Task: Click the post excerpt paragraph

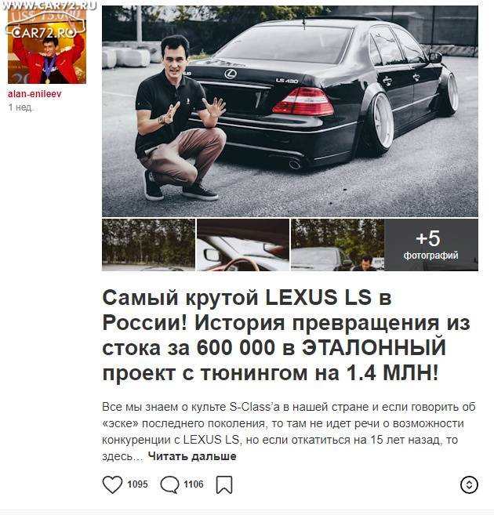Action: 289,431
